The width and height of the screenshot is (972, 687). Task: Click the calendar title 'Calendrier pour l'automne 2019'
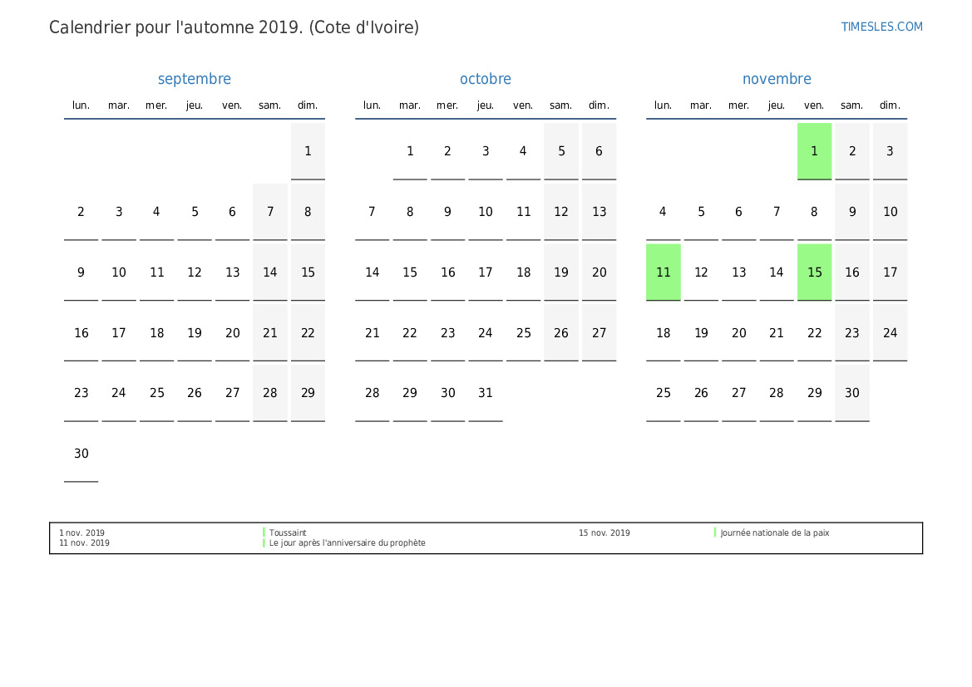pos(176,27)
